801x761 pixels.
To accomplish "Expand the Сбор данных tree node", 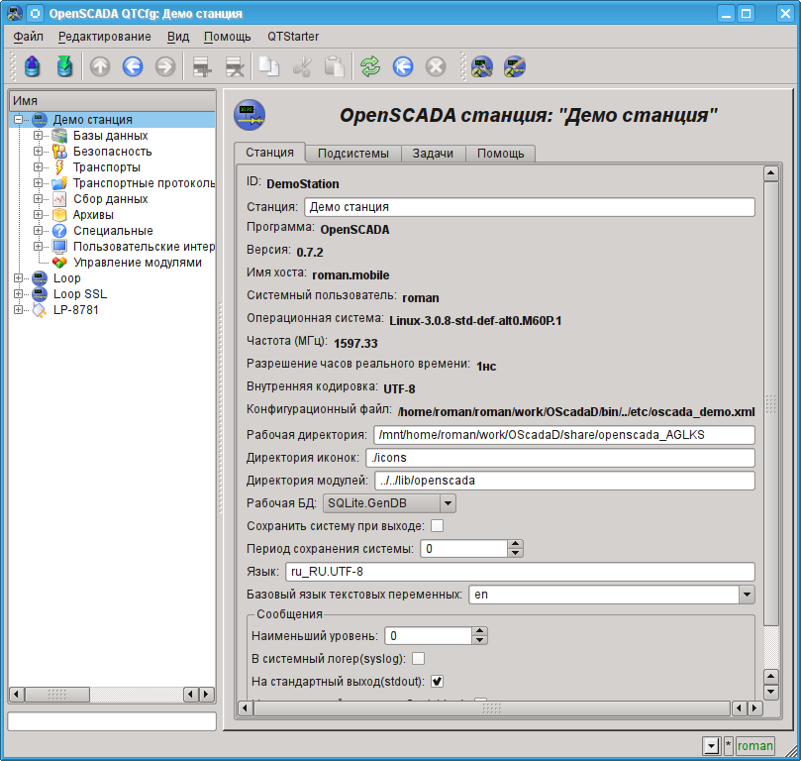I will (x=39, y=199).
